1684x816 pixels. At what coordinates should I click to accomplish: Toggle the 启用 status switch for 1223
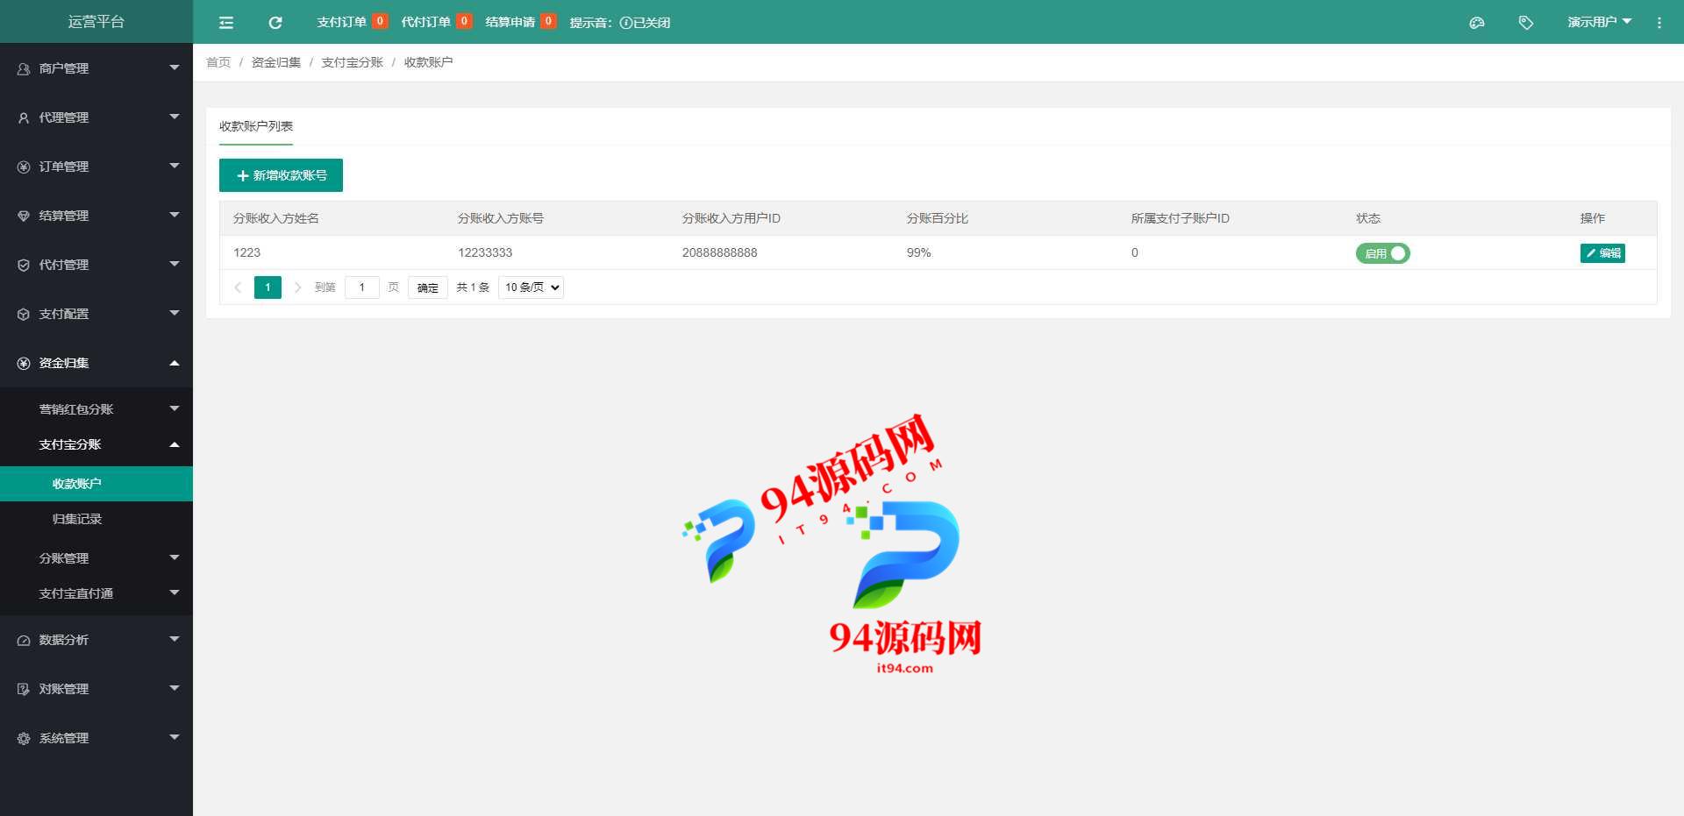1382,253
